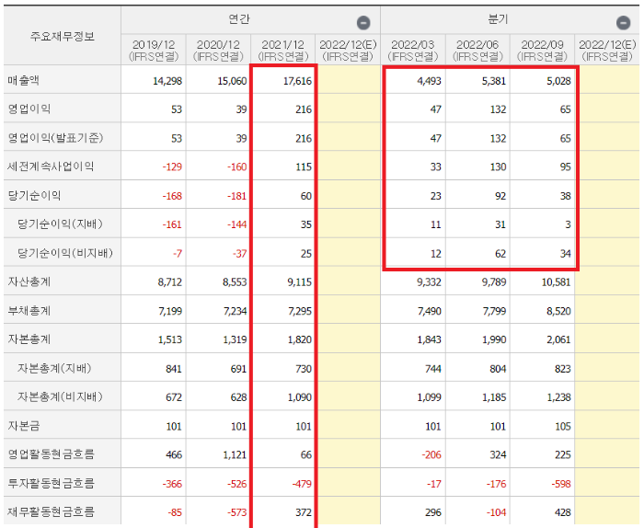The height and width of the screenshot is (528, 644).
Task: Select the 105 capital stock value for 2022/09
Action: point(563,427)
